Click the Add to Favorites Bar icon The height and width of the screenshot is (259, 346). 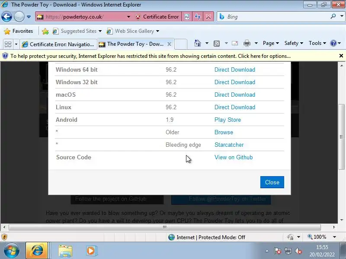(45, 31)
